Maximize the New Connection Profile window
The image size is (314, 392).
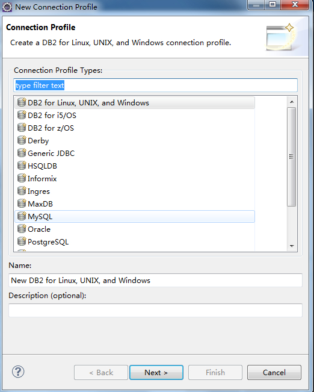coord(272,4)
